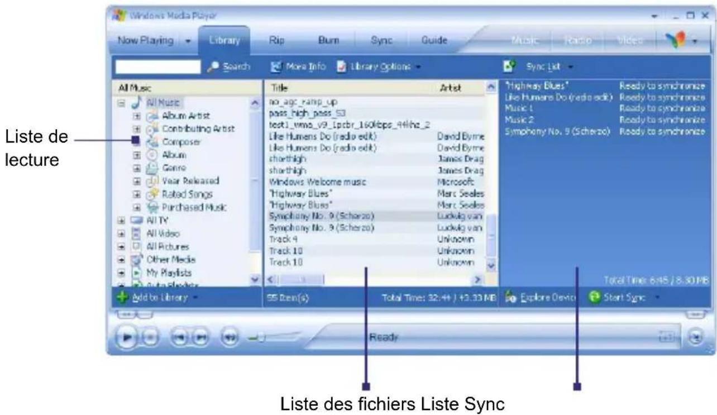Click the green Add to Library plus icon
Viewport: 717px width, 415px height.
pyautogui.click(x=122, y=298)
